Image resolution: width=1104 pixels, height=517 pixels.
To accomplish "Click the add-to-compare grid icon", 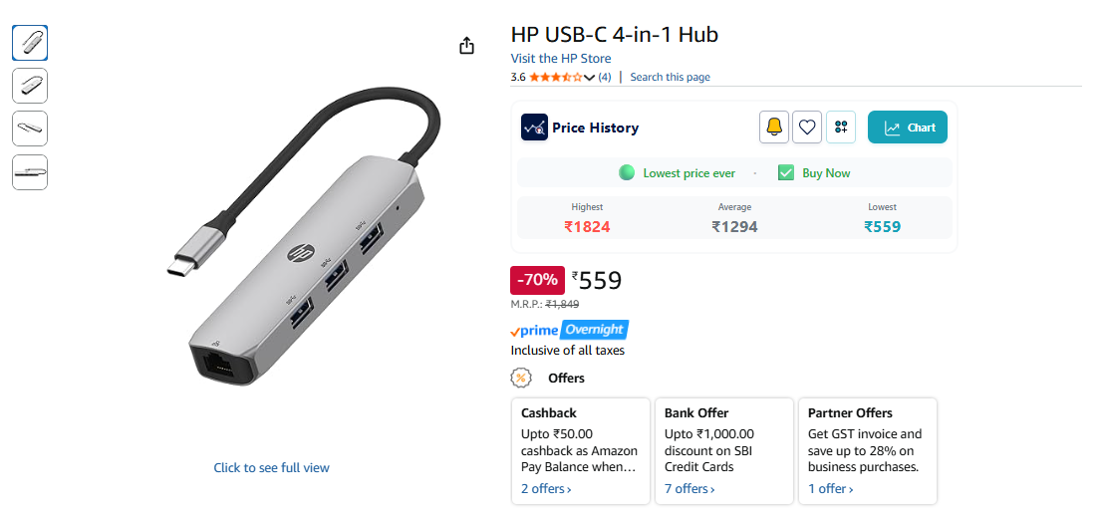I will coord(841,128).
